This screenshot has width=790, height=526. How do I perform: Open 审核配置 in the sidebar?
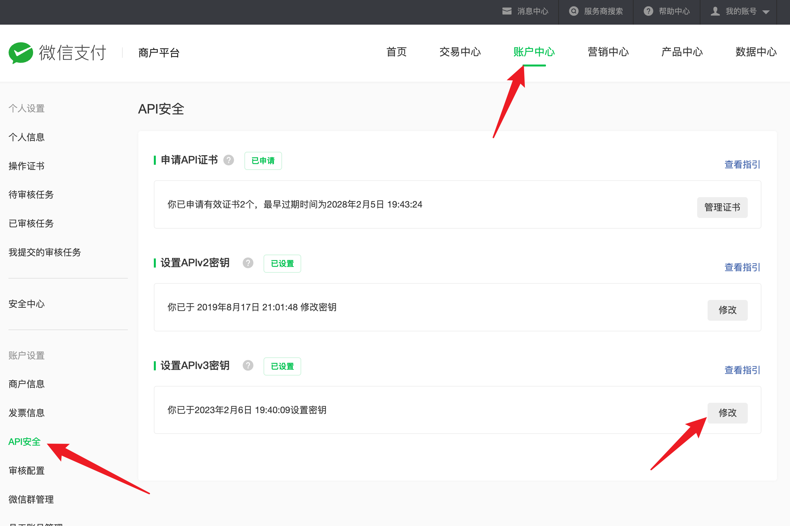click(x=27, y=471)
